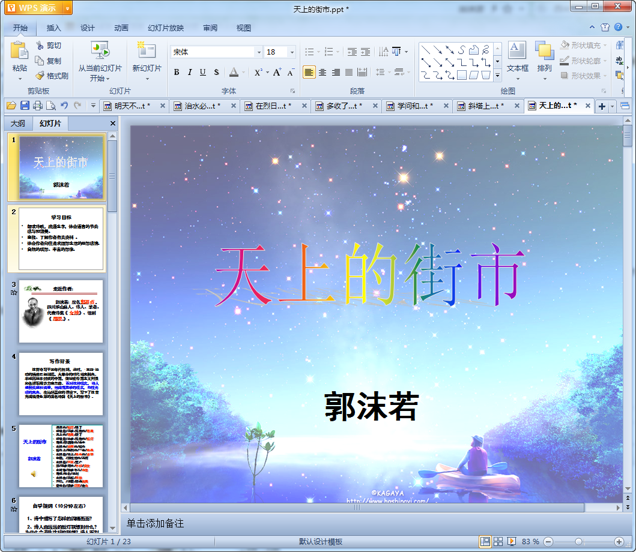The width and height of the screenshot is (636, 552).
Task: Open the Insert (插入) ribbon tab
Action: (53, 28)
